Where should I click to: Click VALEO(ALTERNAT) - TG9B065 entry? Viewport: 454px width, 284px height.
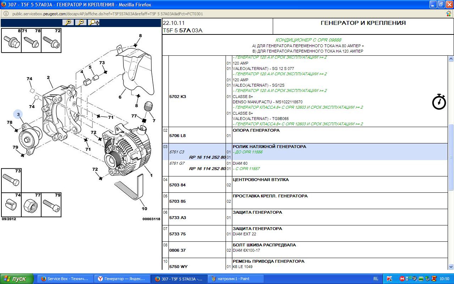261,119
